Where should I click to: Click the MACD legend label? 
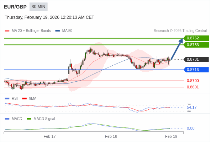[x=17, y=119]
